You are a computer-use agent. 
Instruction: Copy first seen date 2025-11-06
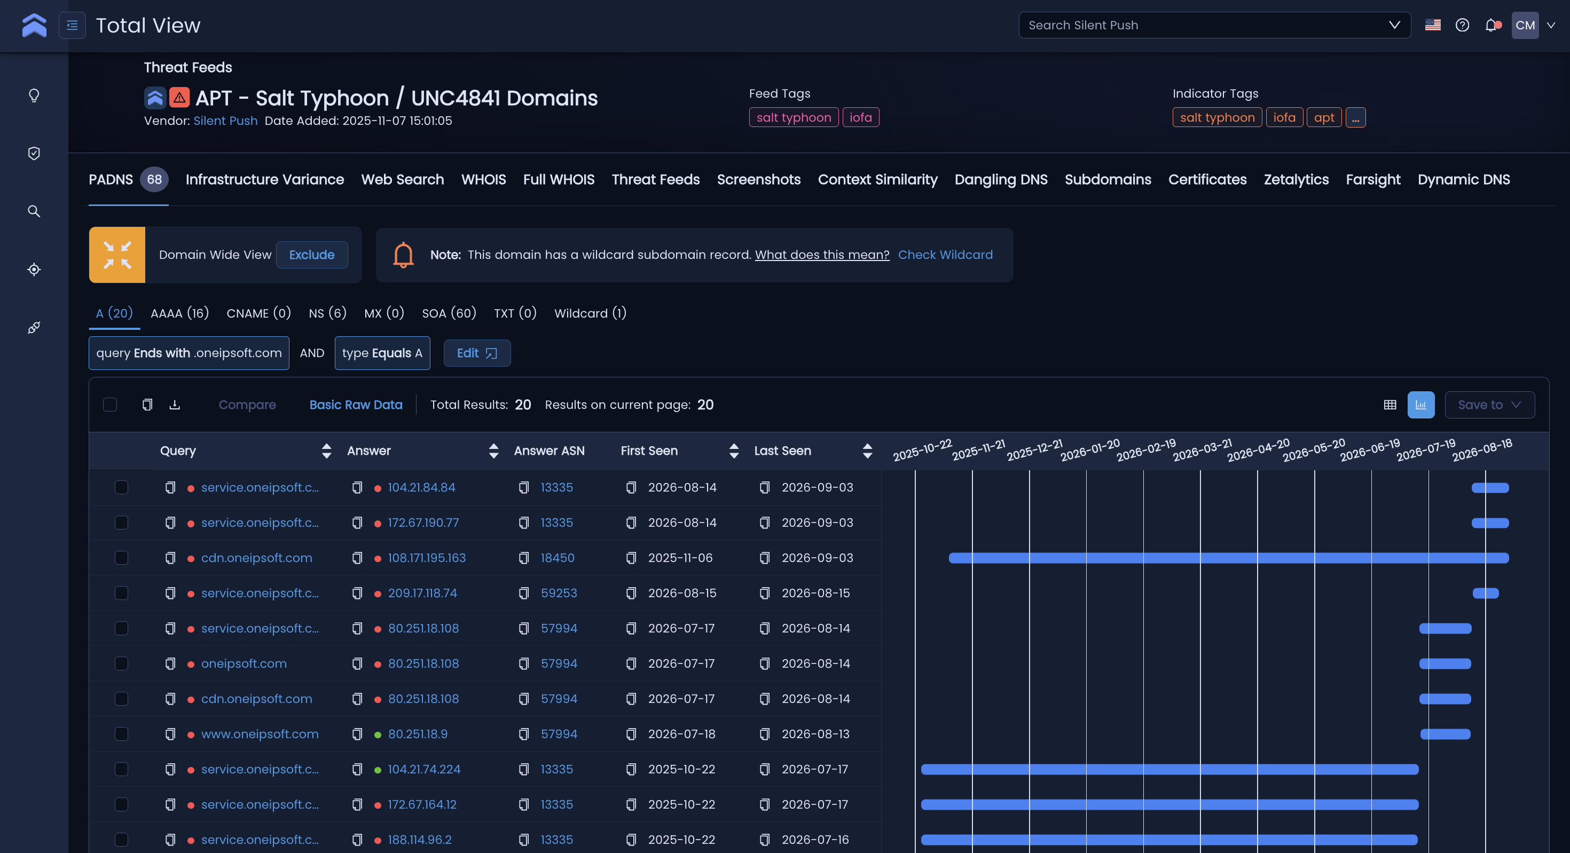pos(631,558)
